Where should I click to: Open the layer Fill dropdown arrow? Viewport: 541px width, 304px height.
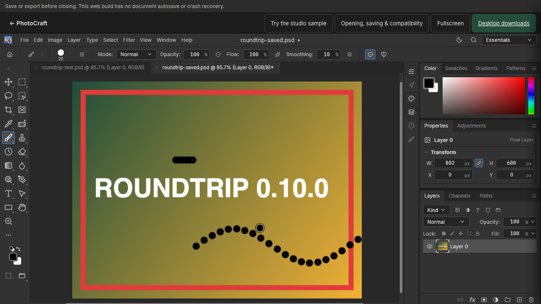tap(533, 233)
